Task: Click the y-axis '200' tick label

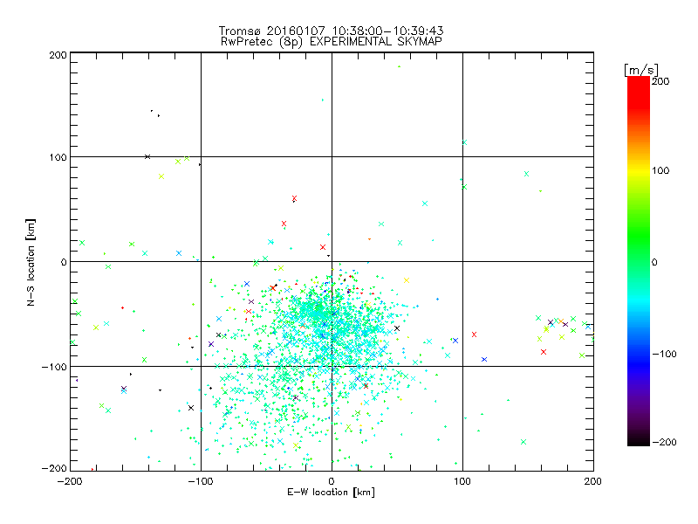Action: point(58,55)
